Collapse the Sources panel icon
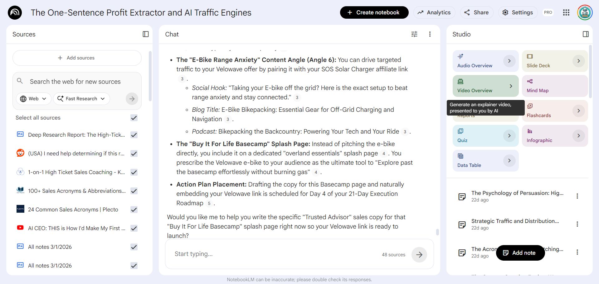The width and height of the screenshot is (599, 284). point(146,34)
